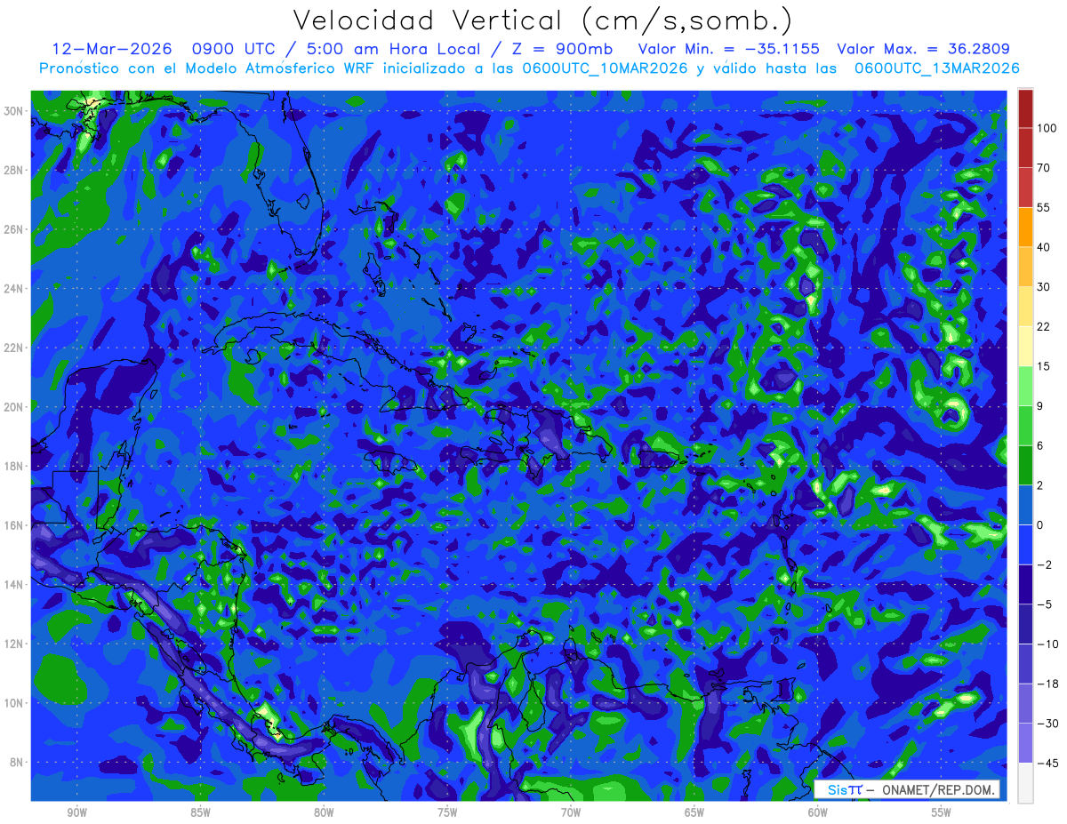Pick the swatch between -5 and -10
1067x824 pixels.
pyautogui.click(x=1025, y=624)
